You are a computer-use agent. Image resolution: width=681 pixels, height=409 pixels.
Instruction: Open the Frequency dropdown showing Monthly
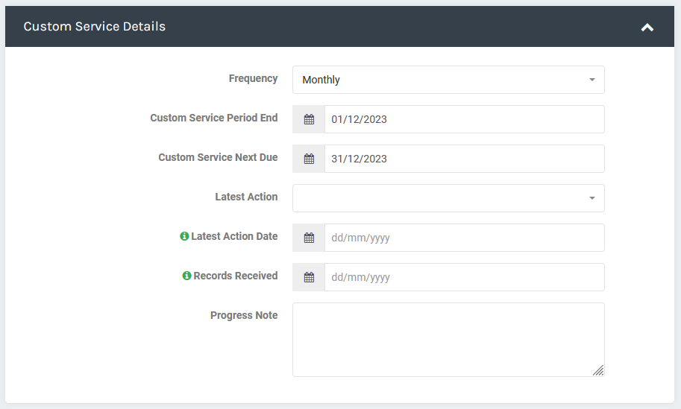(448, 80)
